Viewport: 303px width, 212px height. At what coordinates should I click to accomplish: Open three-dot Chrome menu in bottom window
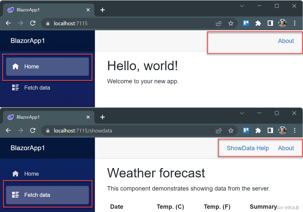pos(294,130)
